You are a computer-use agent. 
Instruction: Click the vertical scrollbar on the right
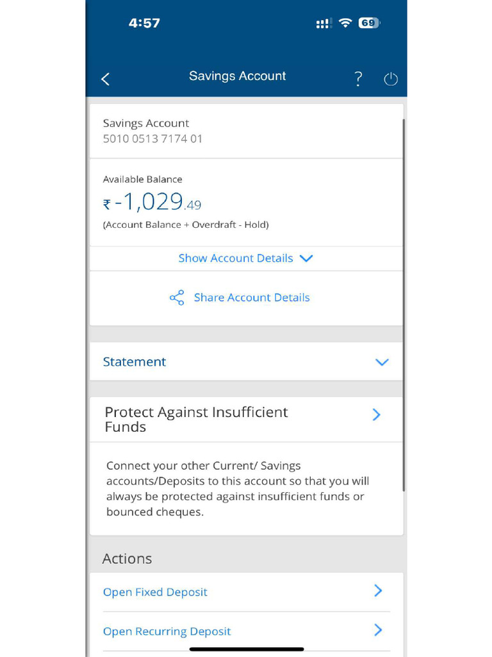(404, 305)
